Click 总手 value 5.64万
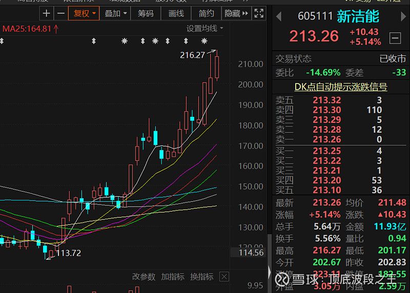Viewport: 410px width, 293px height. pos(327,226)
